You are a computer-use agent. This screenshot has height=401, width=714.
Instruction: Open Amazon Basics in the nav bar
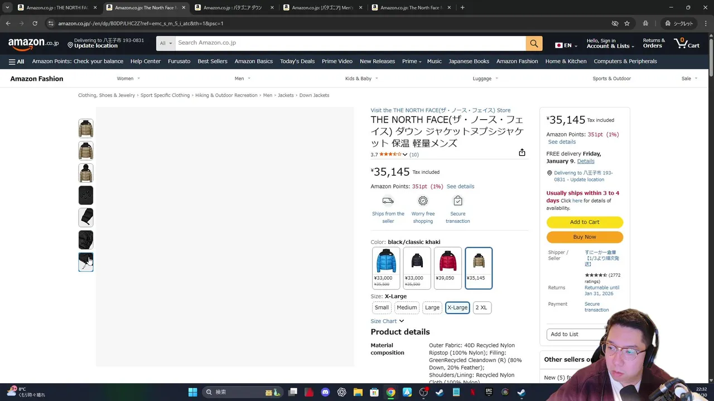pyautogui.click(x=254, y=61)
